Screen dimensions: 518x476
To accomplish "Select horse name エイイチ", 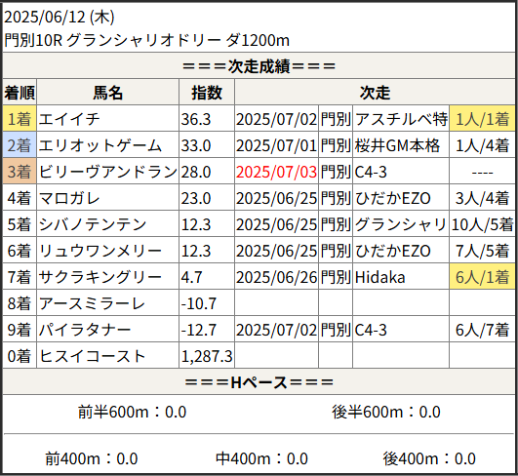I will click(69, 119).
